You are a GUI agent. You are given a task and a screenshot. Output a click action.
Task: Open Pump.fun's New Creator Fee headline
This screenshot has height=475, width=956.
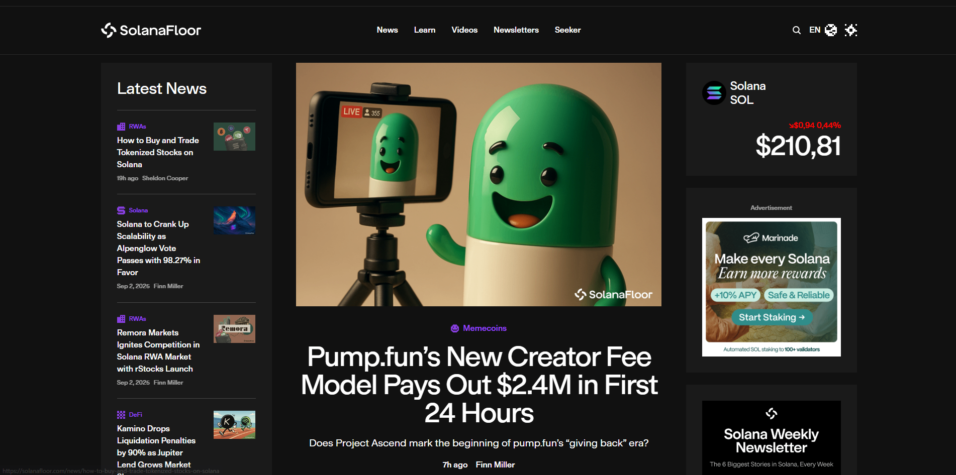point(479,385)
